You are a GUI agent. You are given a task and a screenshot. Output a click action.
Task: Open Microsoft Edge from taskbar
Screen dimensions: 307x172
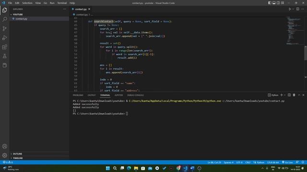coord(129,168)
